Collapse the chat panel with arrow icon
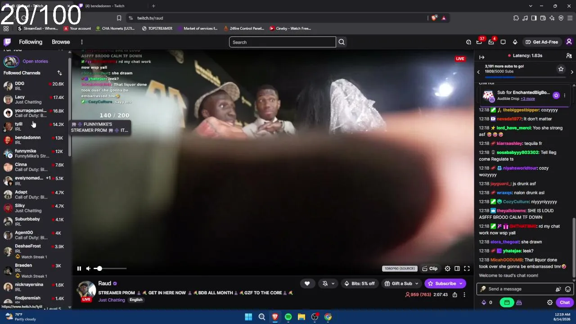This screenshot has height=324, width=576. [481, 57]
